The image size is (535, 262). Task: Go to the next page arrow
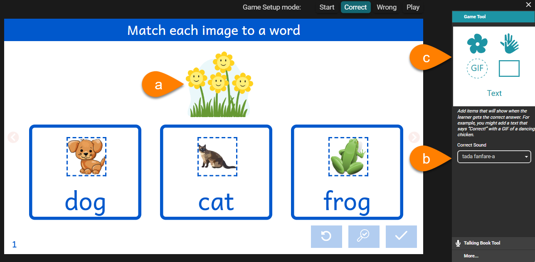pyautogui.click(x=414, y=137)
